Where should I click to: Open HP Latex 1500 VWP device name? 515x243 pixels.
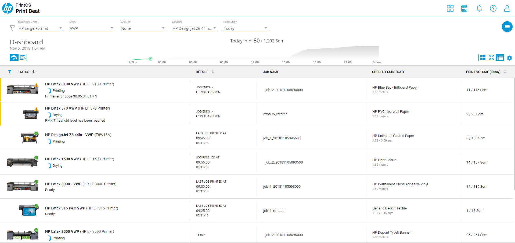[62, 159]
